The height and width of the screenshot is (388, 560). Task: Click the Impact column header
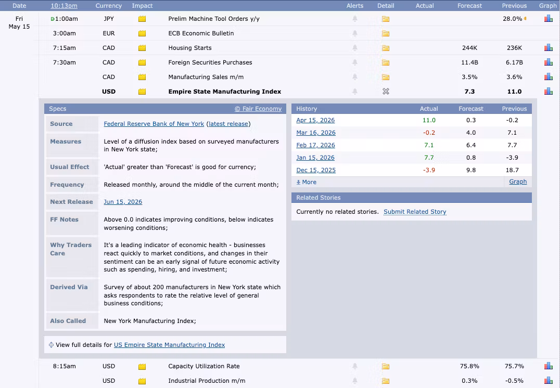[142, 6]
